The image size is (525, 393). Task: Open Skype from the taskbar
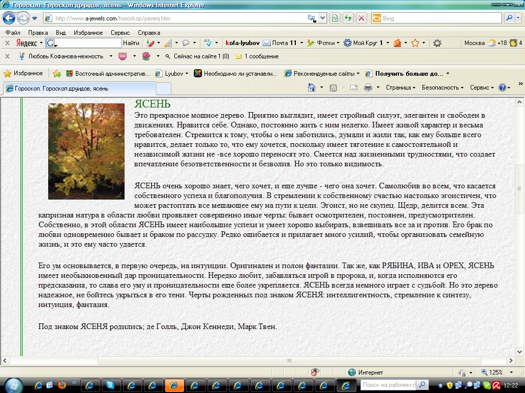coord(110,385)
